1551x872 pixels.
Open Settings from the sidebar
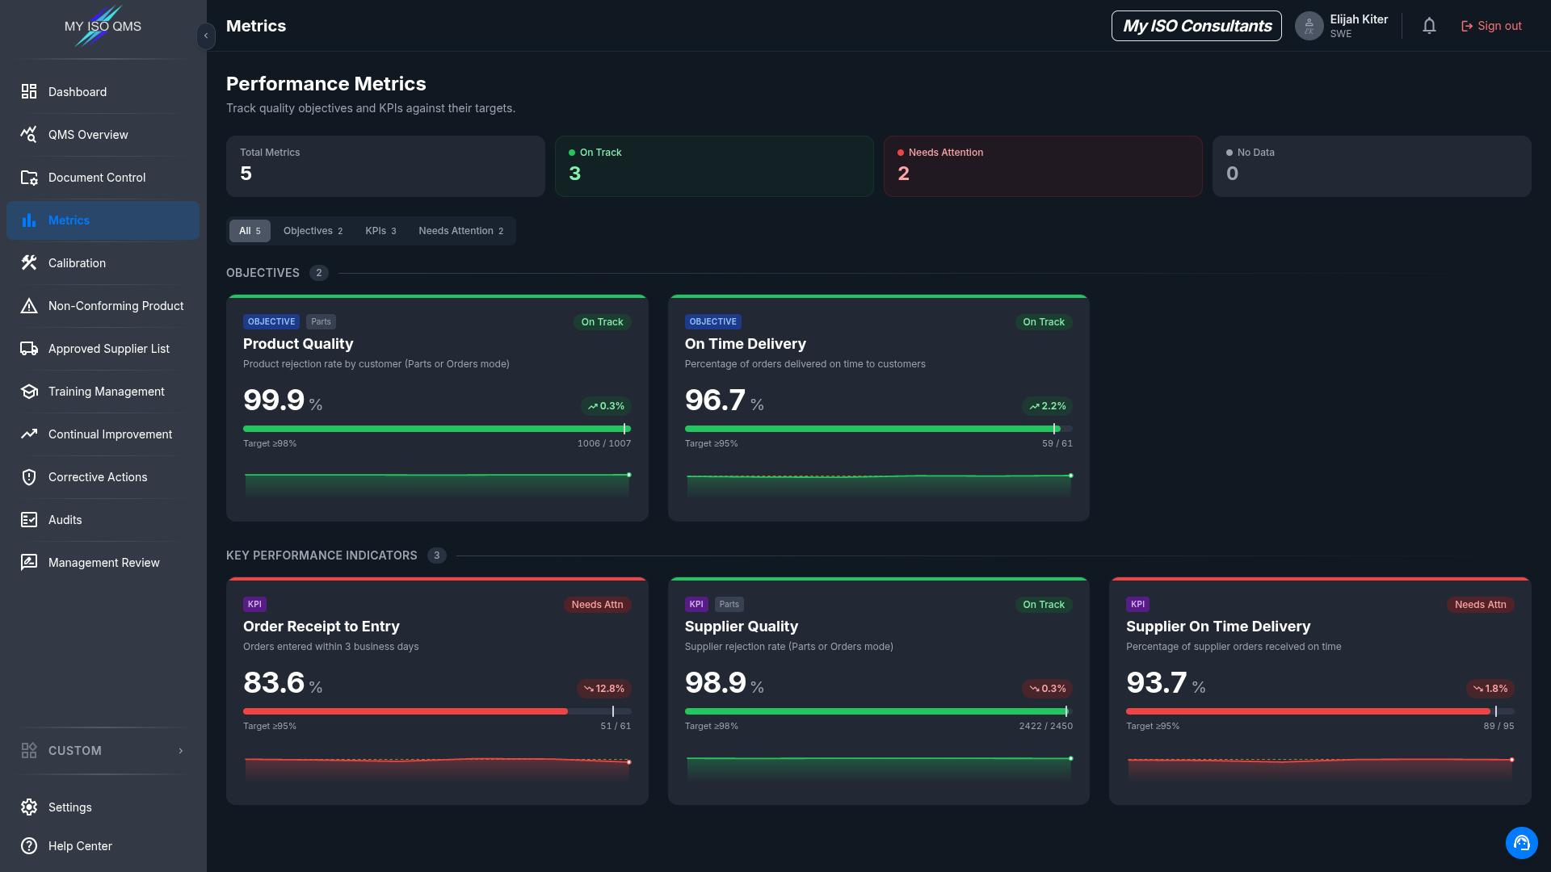(x=103, y=807)
